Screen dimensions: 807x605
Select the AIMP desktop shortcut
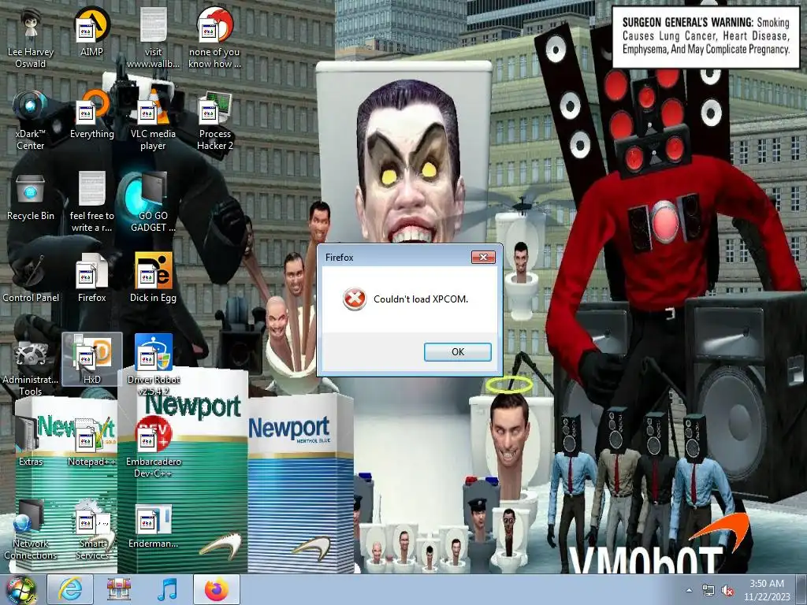[x=91, y=32]
